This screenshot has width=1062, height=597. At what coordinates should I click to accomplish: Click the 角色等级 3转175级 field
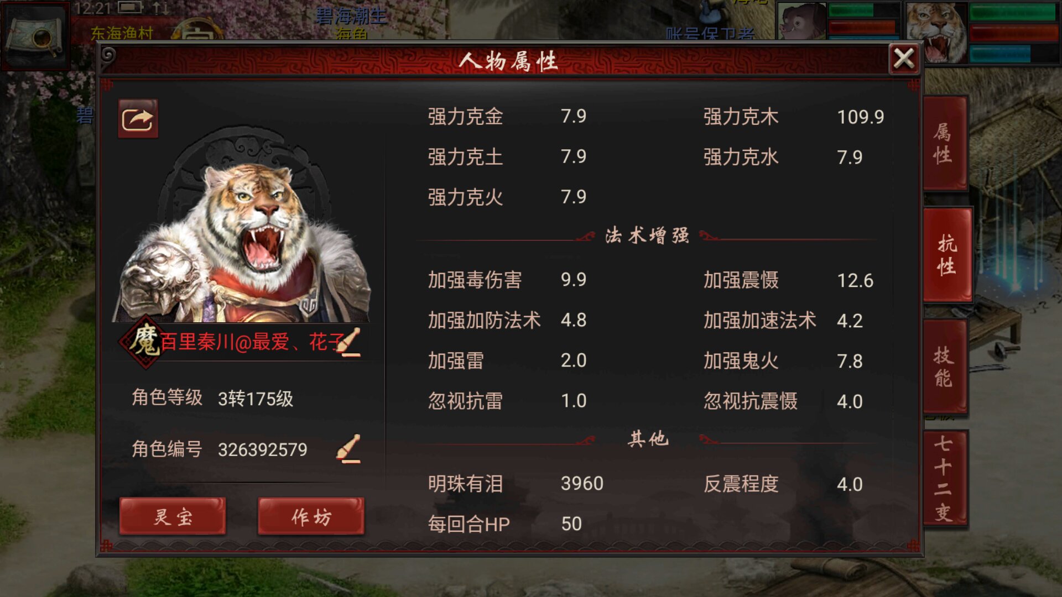[x=212, y=398]
